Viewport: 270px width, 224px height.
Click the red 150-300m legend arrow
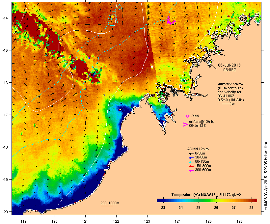[x=191, y=166]
